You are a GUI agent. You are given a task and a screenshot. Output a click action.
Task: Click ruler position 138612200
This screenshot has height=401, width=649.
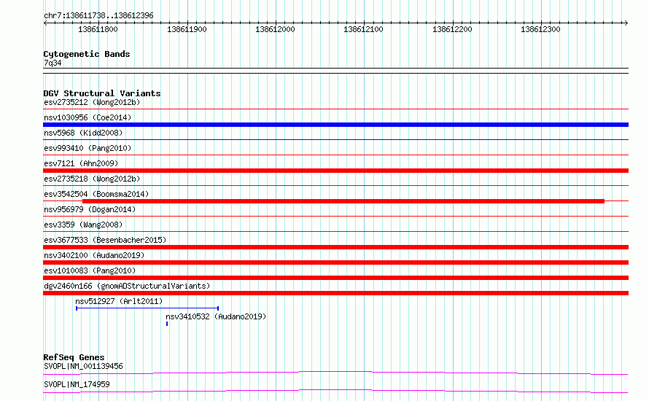coord(452,29)
